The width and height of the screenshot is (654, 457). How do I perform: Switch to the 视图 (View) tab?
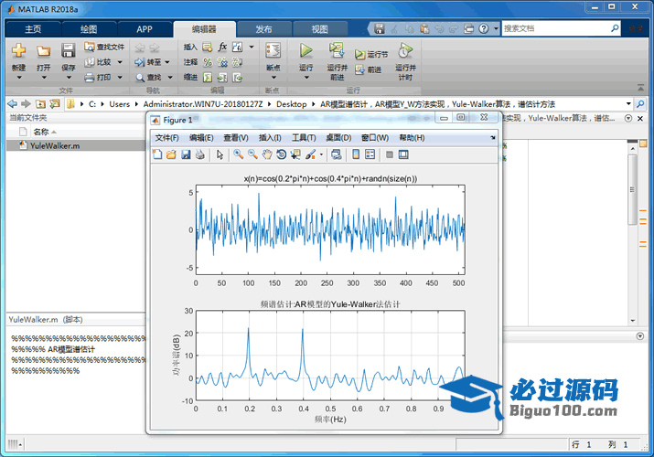[320, 29]
